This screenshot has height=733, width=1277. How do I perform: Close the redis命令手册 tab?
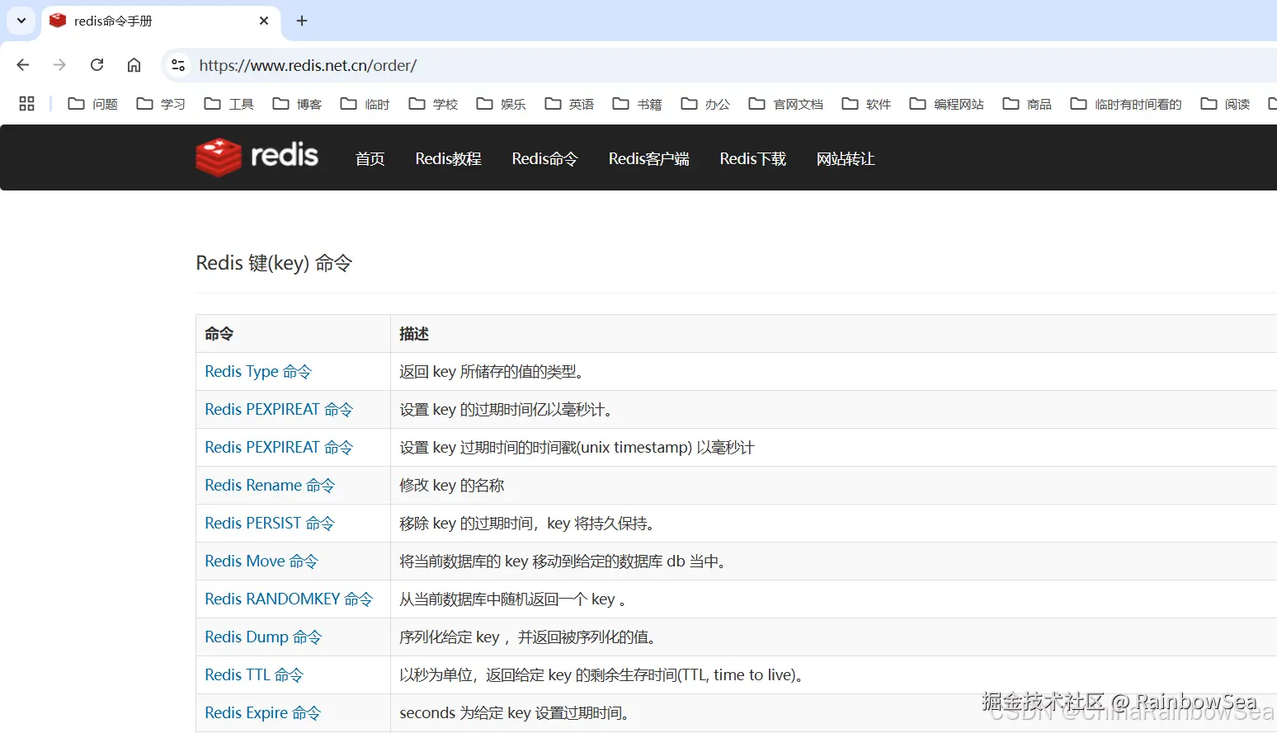(264, 21)
